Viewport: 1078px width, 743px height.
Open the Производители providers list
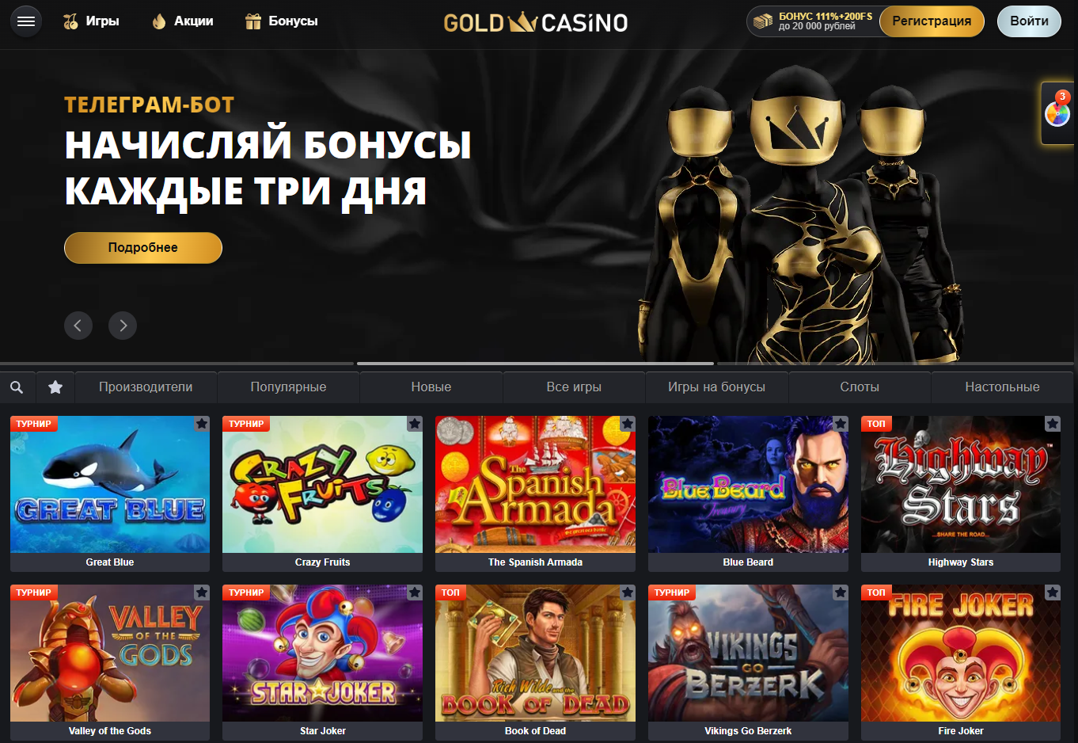(x=146, y=387)
